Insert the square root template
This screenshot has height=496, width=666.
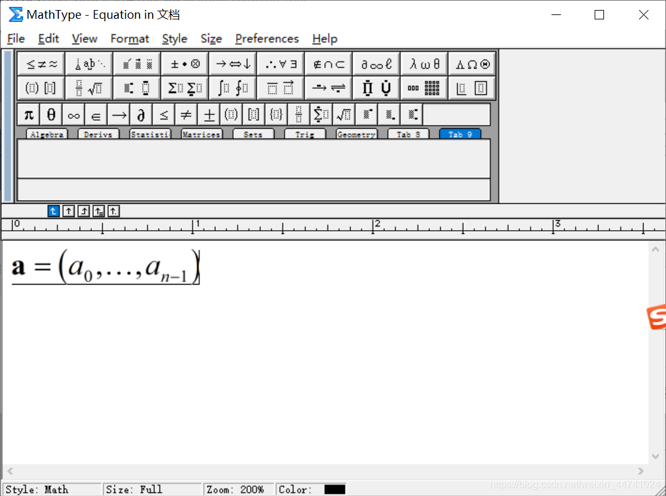pyautogui.click(x=344, y=114)
